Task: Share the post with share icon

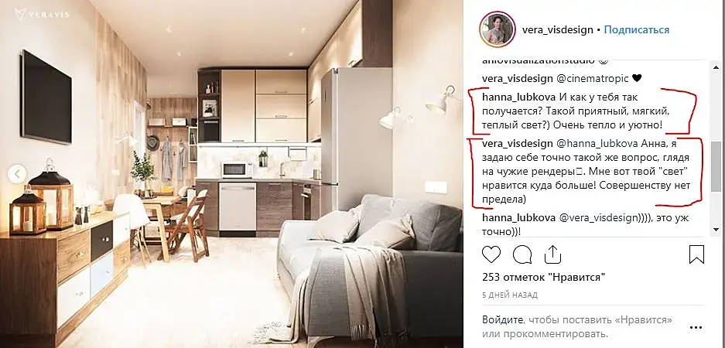Action: pyautogui.click(x=552, y=254)
